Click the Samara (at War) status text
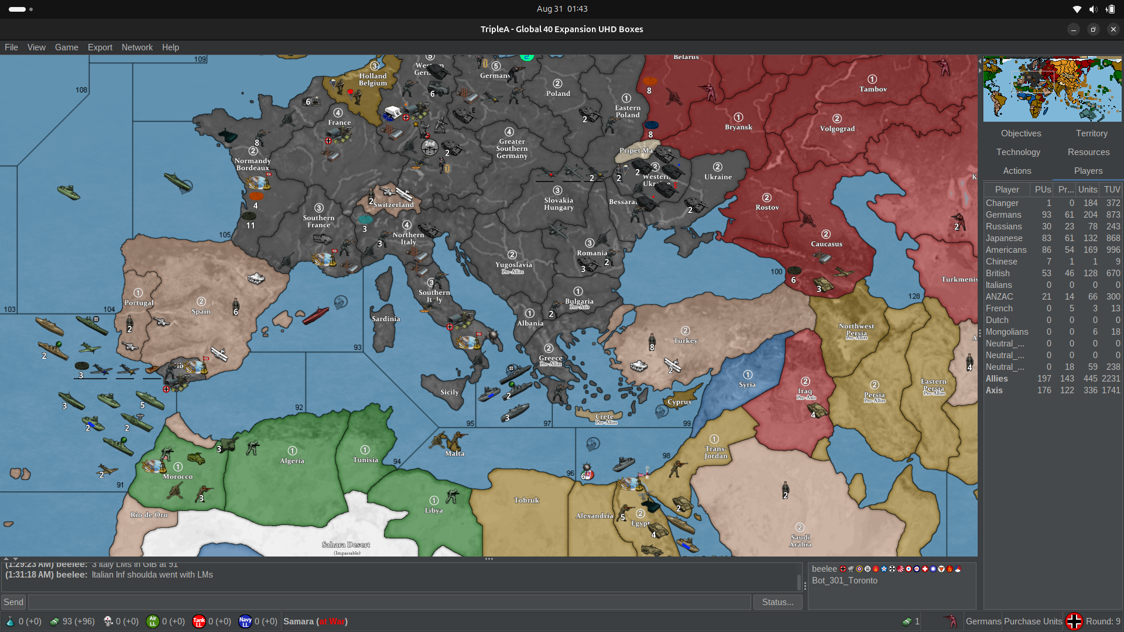Image resolution: width=1124 pixels, height=632 pixels. [x=316, y=621]
